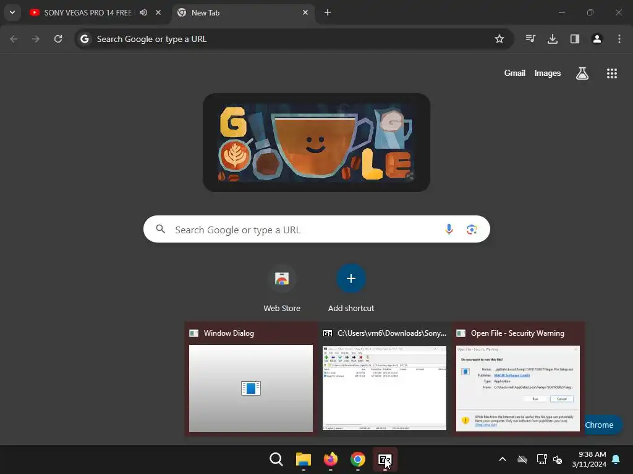Mute the audio on the YouTube tab
Screen dimensions: 633x474
point(143,12)
